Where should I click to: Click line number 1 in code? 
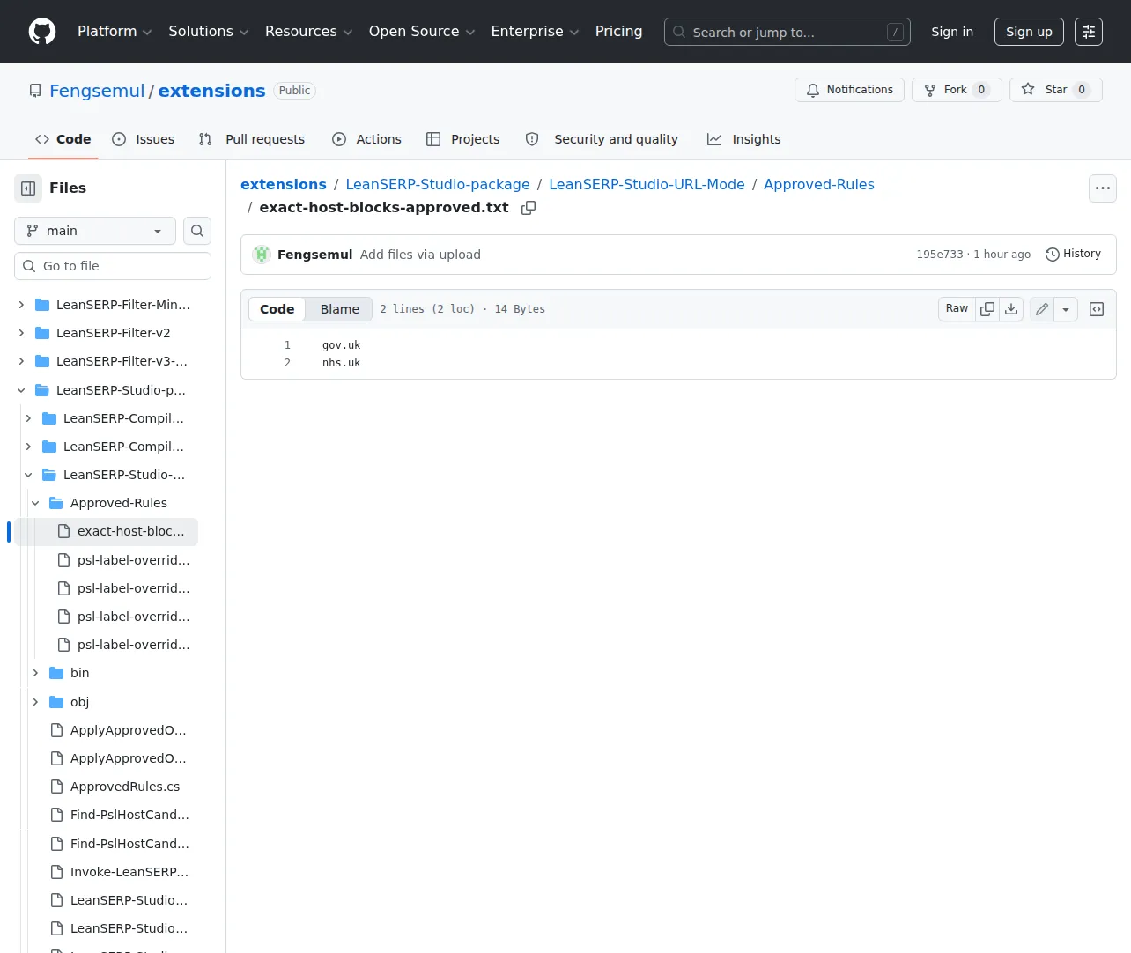pos(287,345)
